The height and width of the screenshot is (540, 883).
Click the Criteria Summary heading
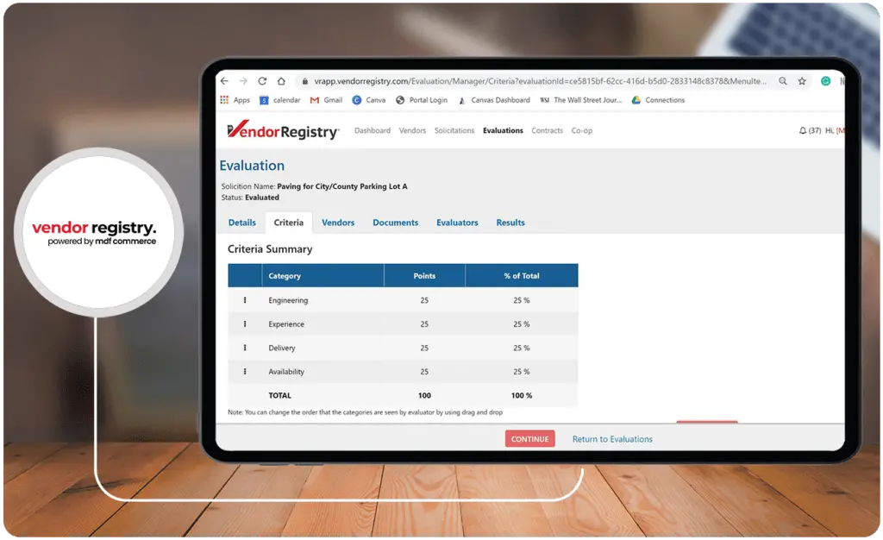(270, 249)
